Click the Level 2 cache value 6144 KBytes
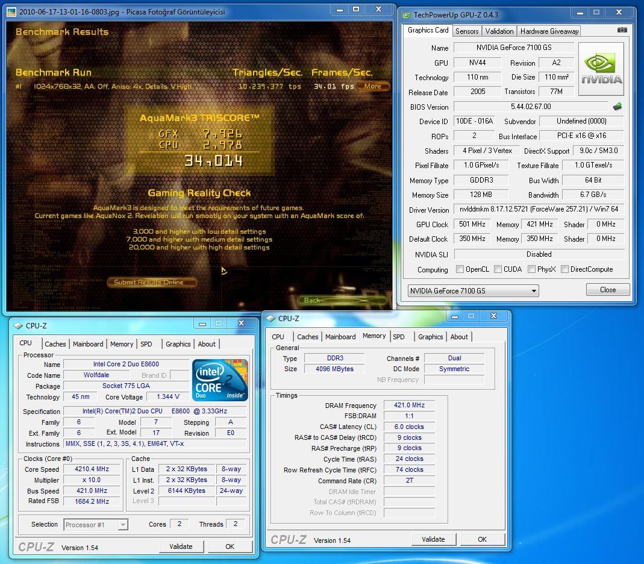Screen dimensions: 644x564 click(x=187, y=491)
